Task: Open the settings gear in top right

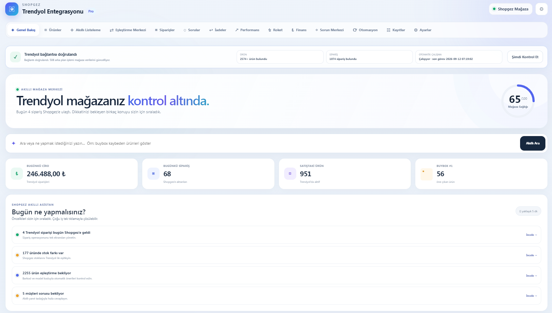Action: [542, 9]
